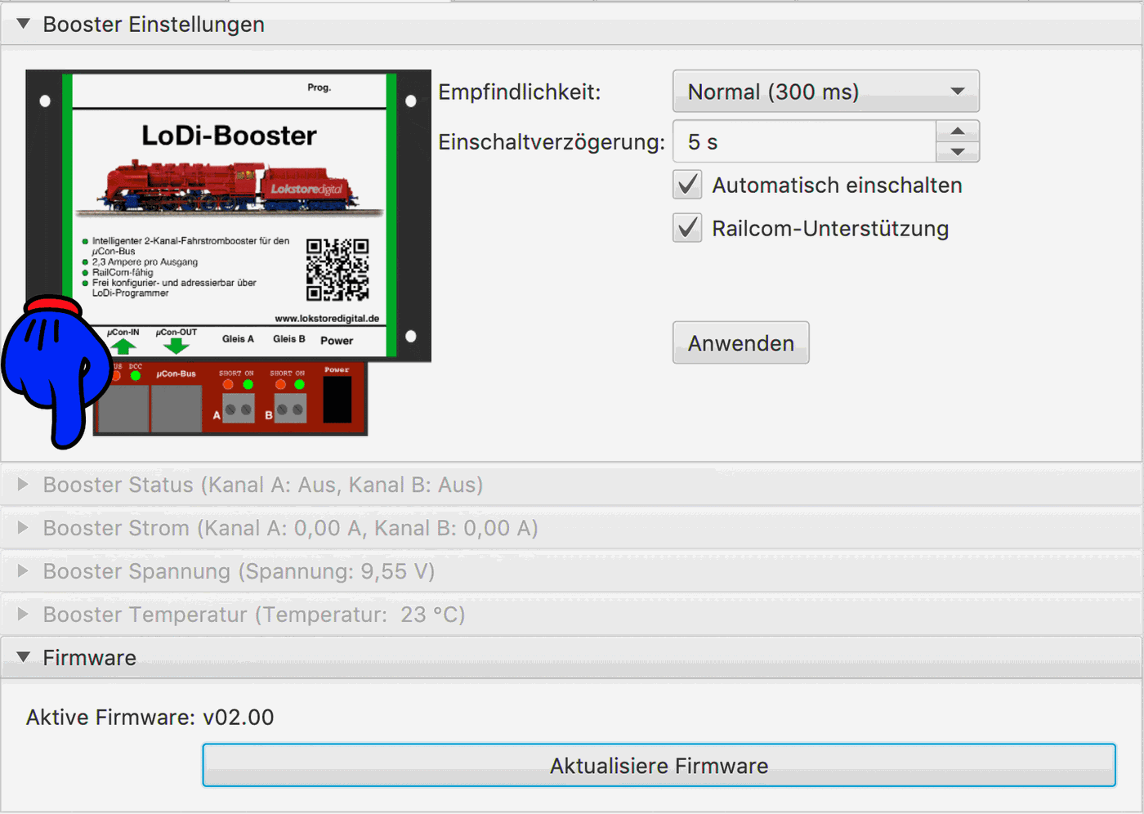Click the Aktive Firmware: v02.00 text
The image size is (1144, 814).
click(x=150, y=718)
